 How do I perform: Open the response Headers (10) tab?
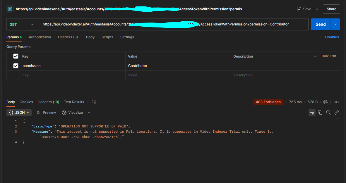[x=48, y=102]
